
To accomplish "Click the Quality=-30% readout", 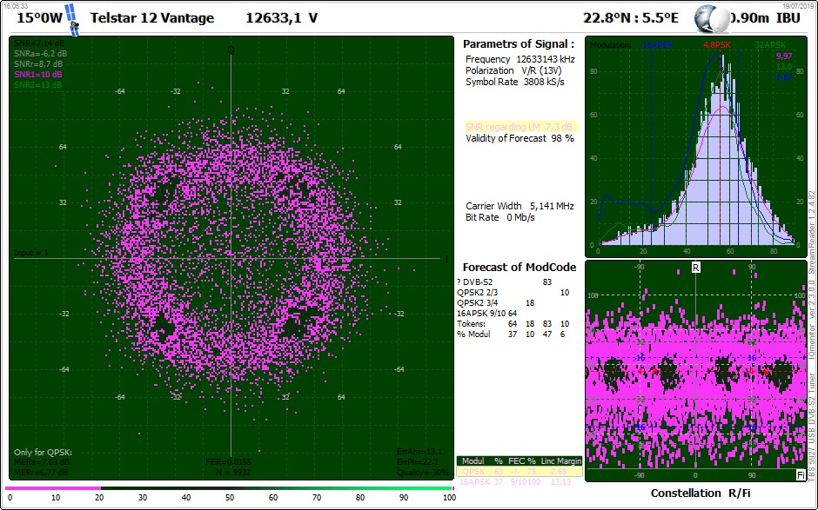I will pyautogui.click(x=423, y=473).
